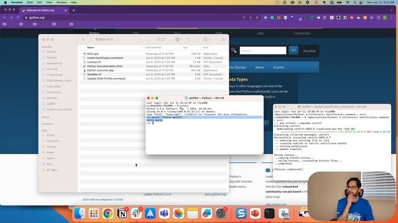Open AirDrop in Finder sidebar

click(x=51, y=51)
